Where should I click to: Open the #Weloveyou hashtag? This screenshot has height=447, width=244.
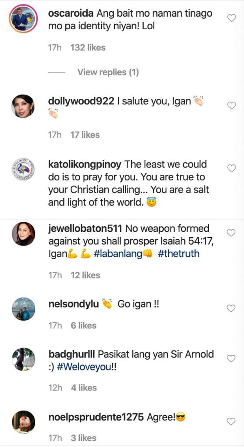pos(90,367)
